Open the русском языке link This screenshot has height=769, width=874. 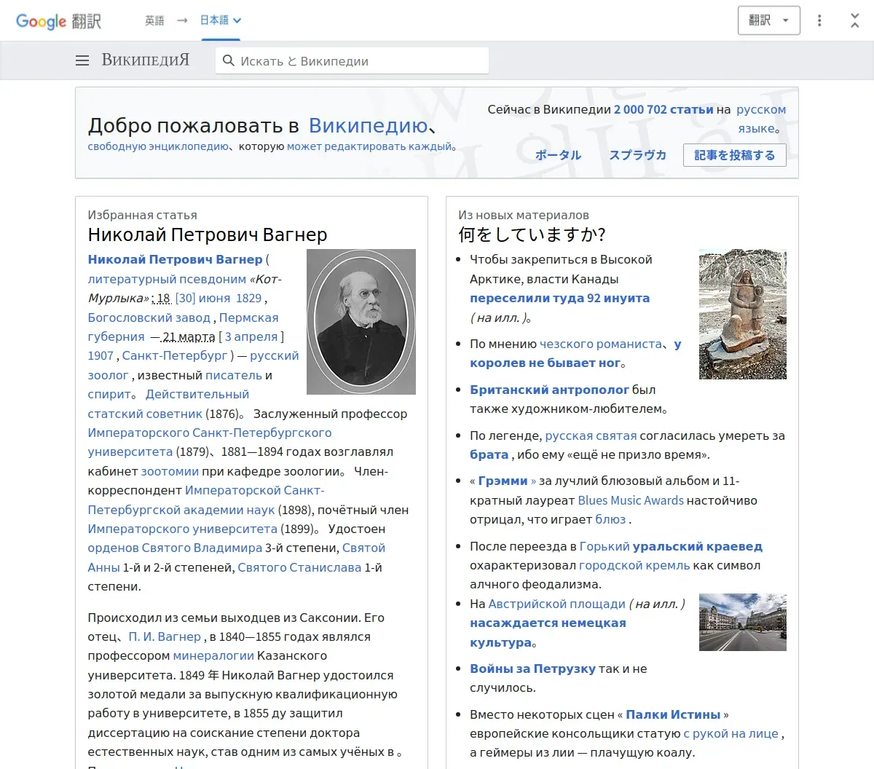(x=761, y=119)
